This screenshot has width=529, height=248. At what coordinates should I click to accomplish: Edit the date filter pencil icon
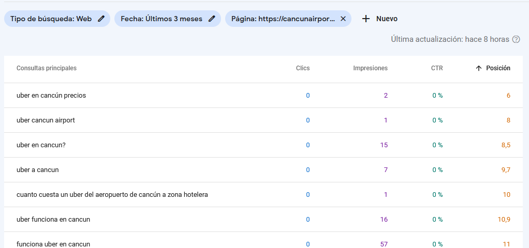point(212,19)
